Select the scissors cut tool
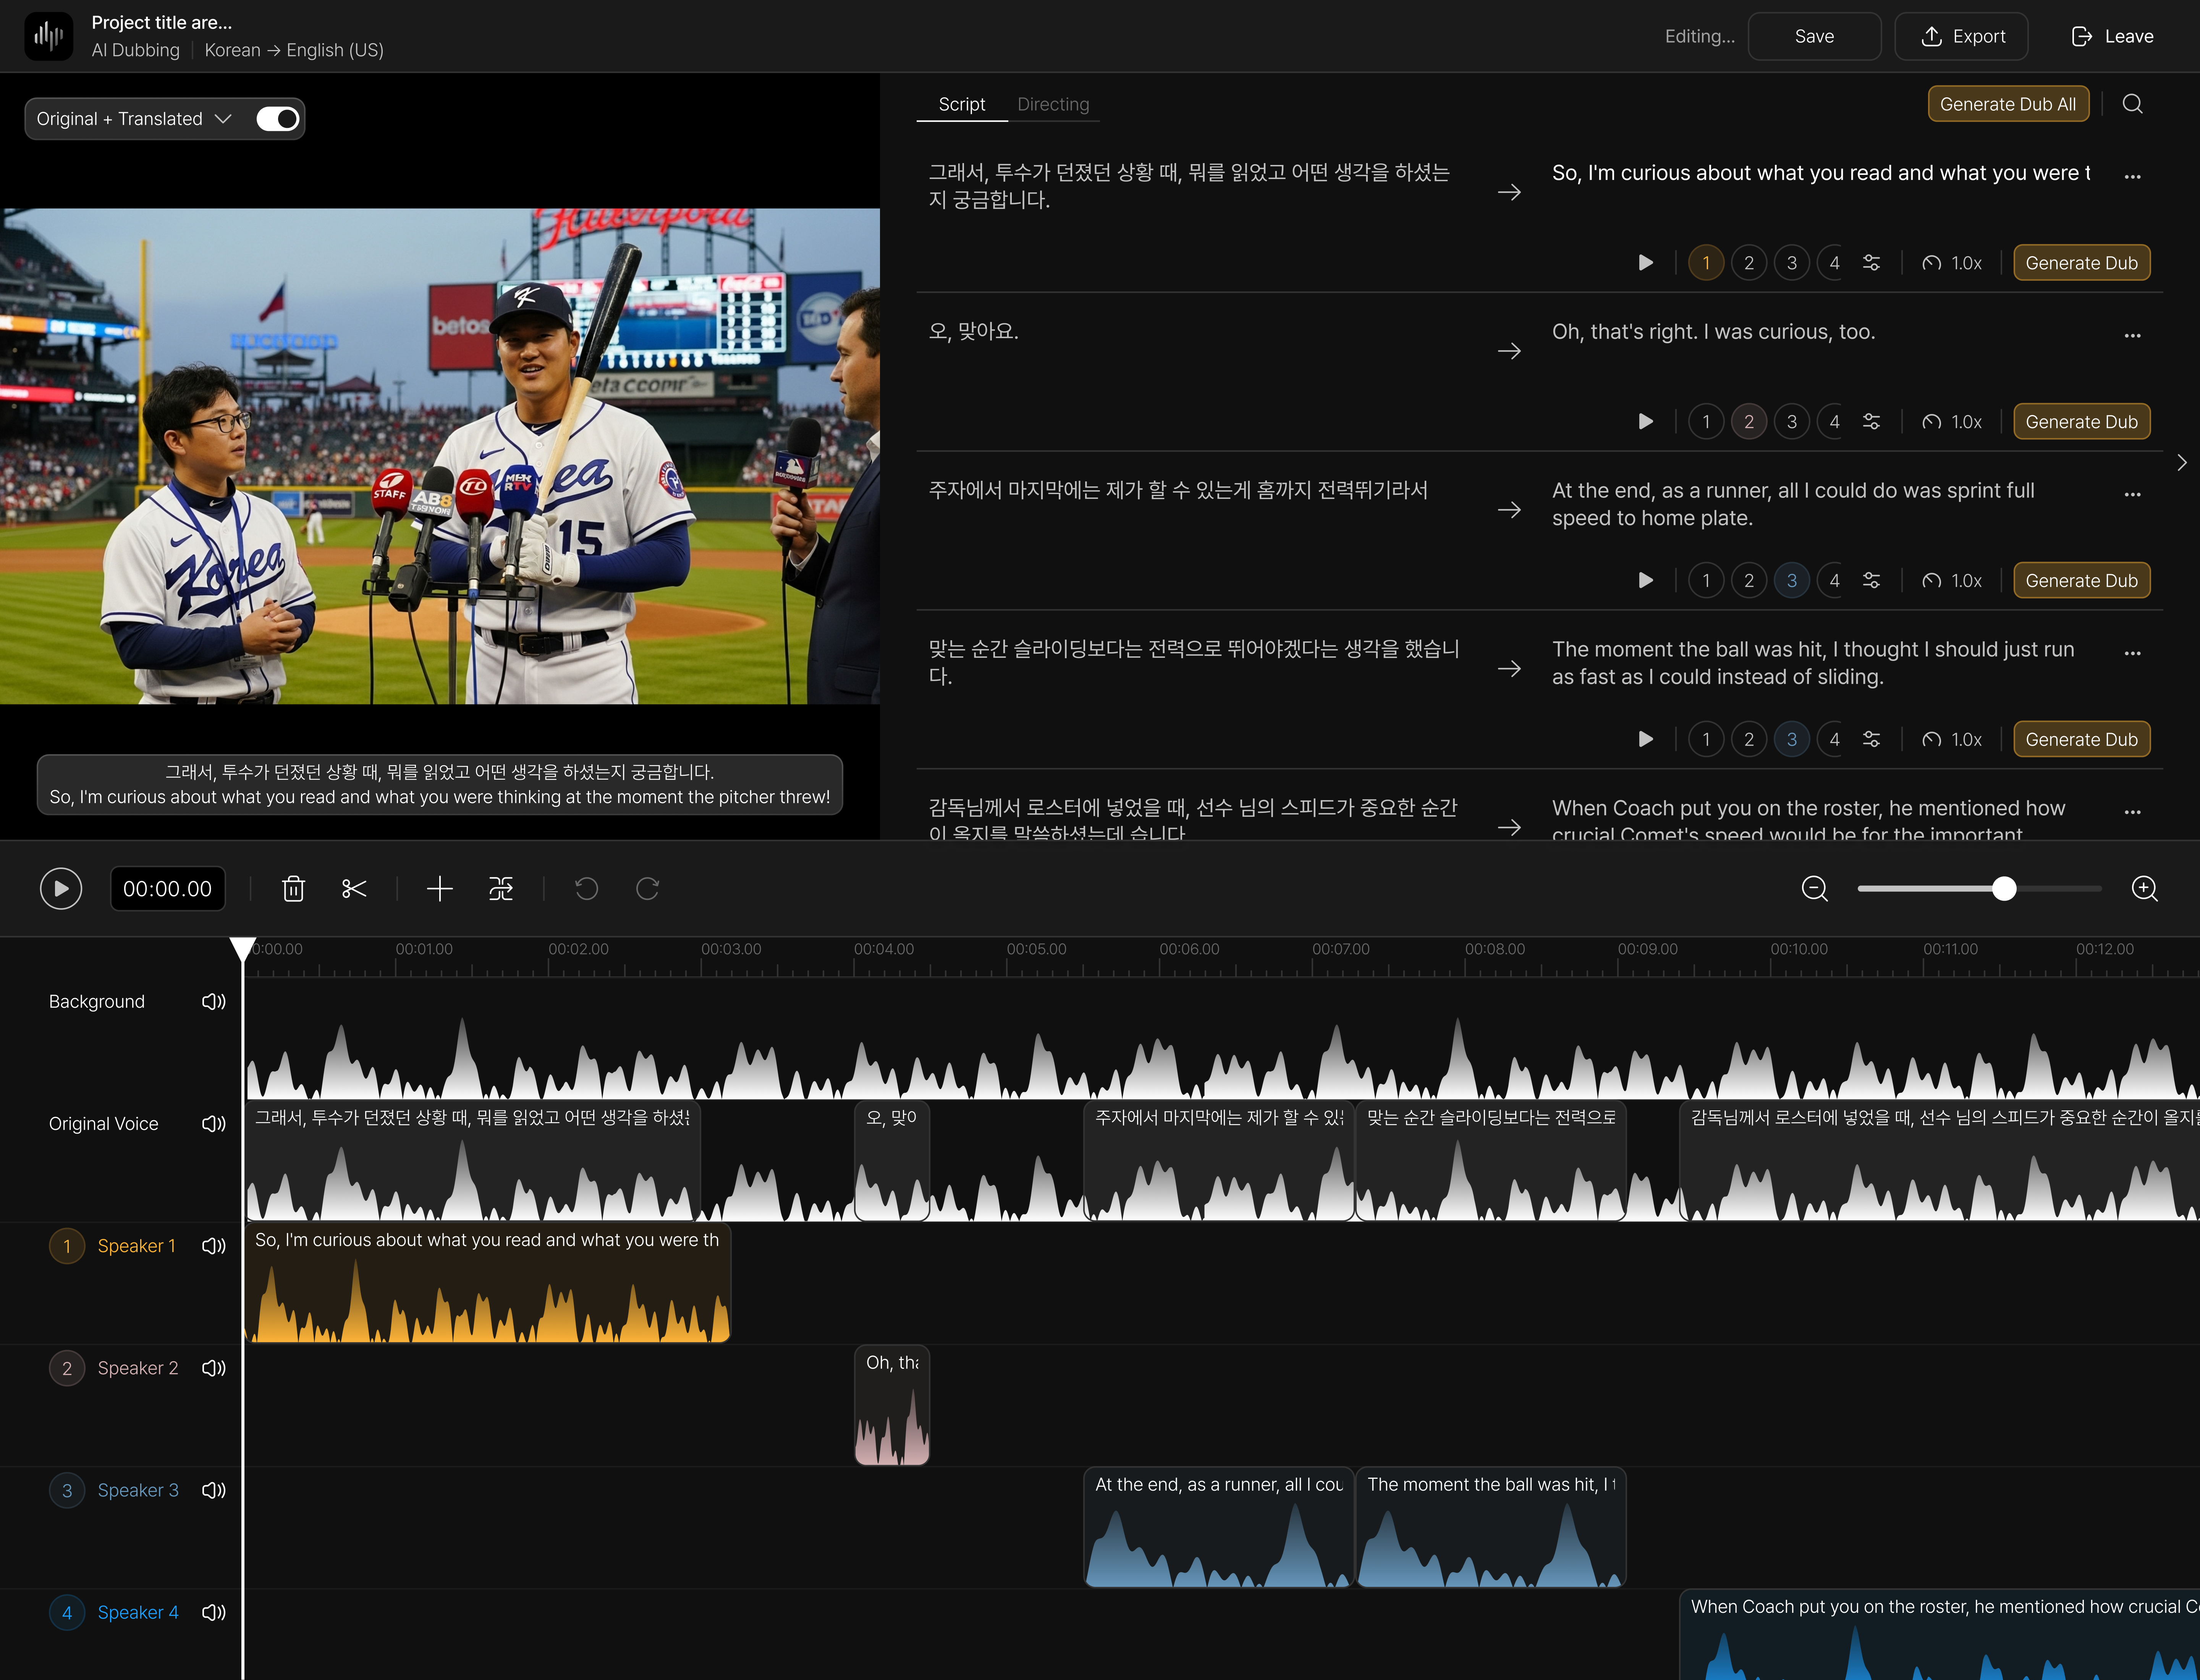2200x1680 pixels. pos(353,888)
